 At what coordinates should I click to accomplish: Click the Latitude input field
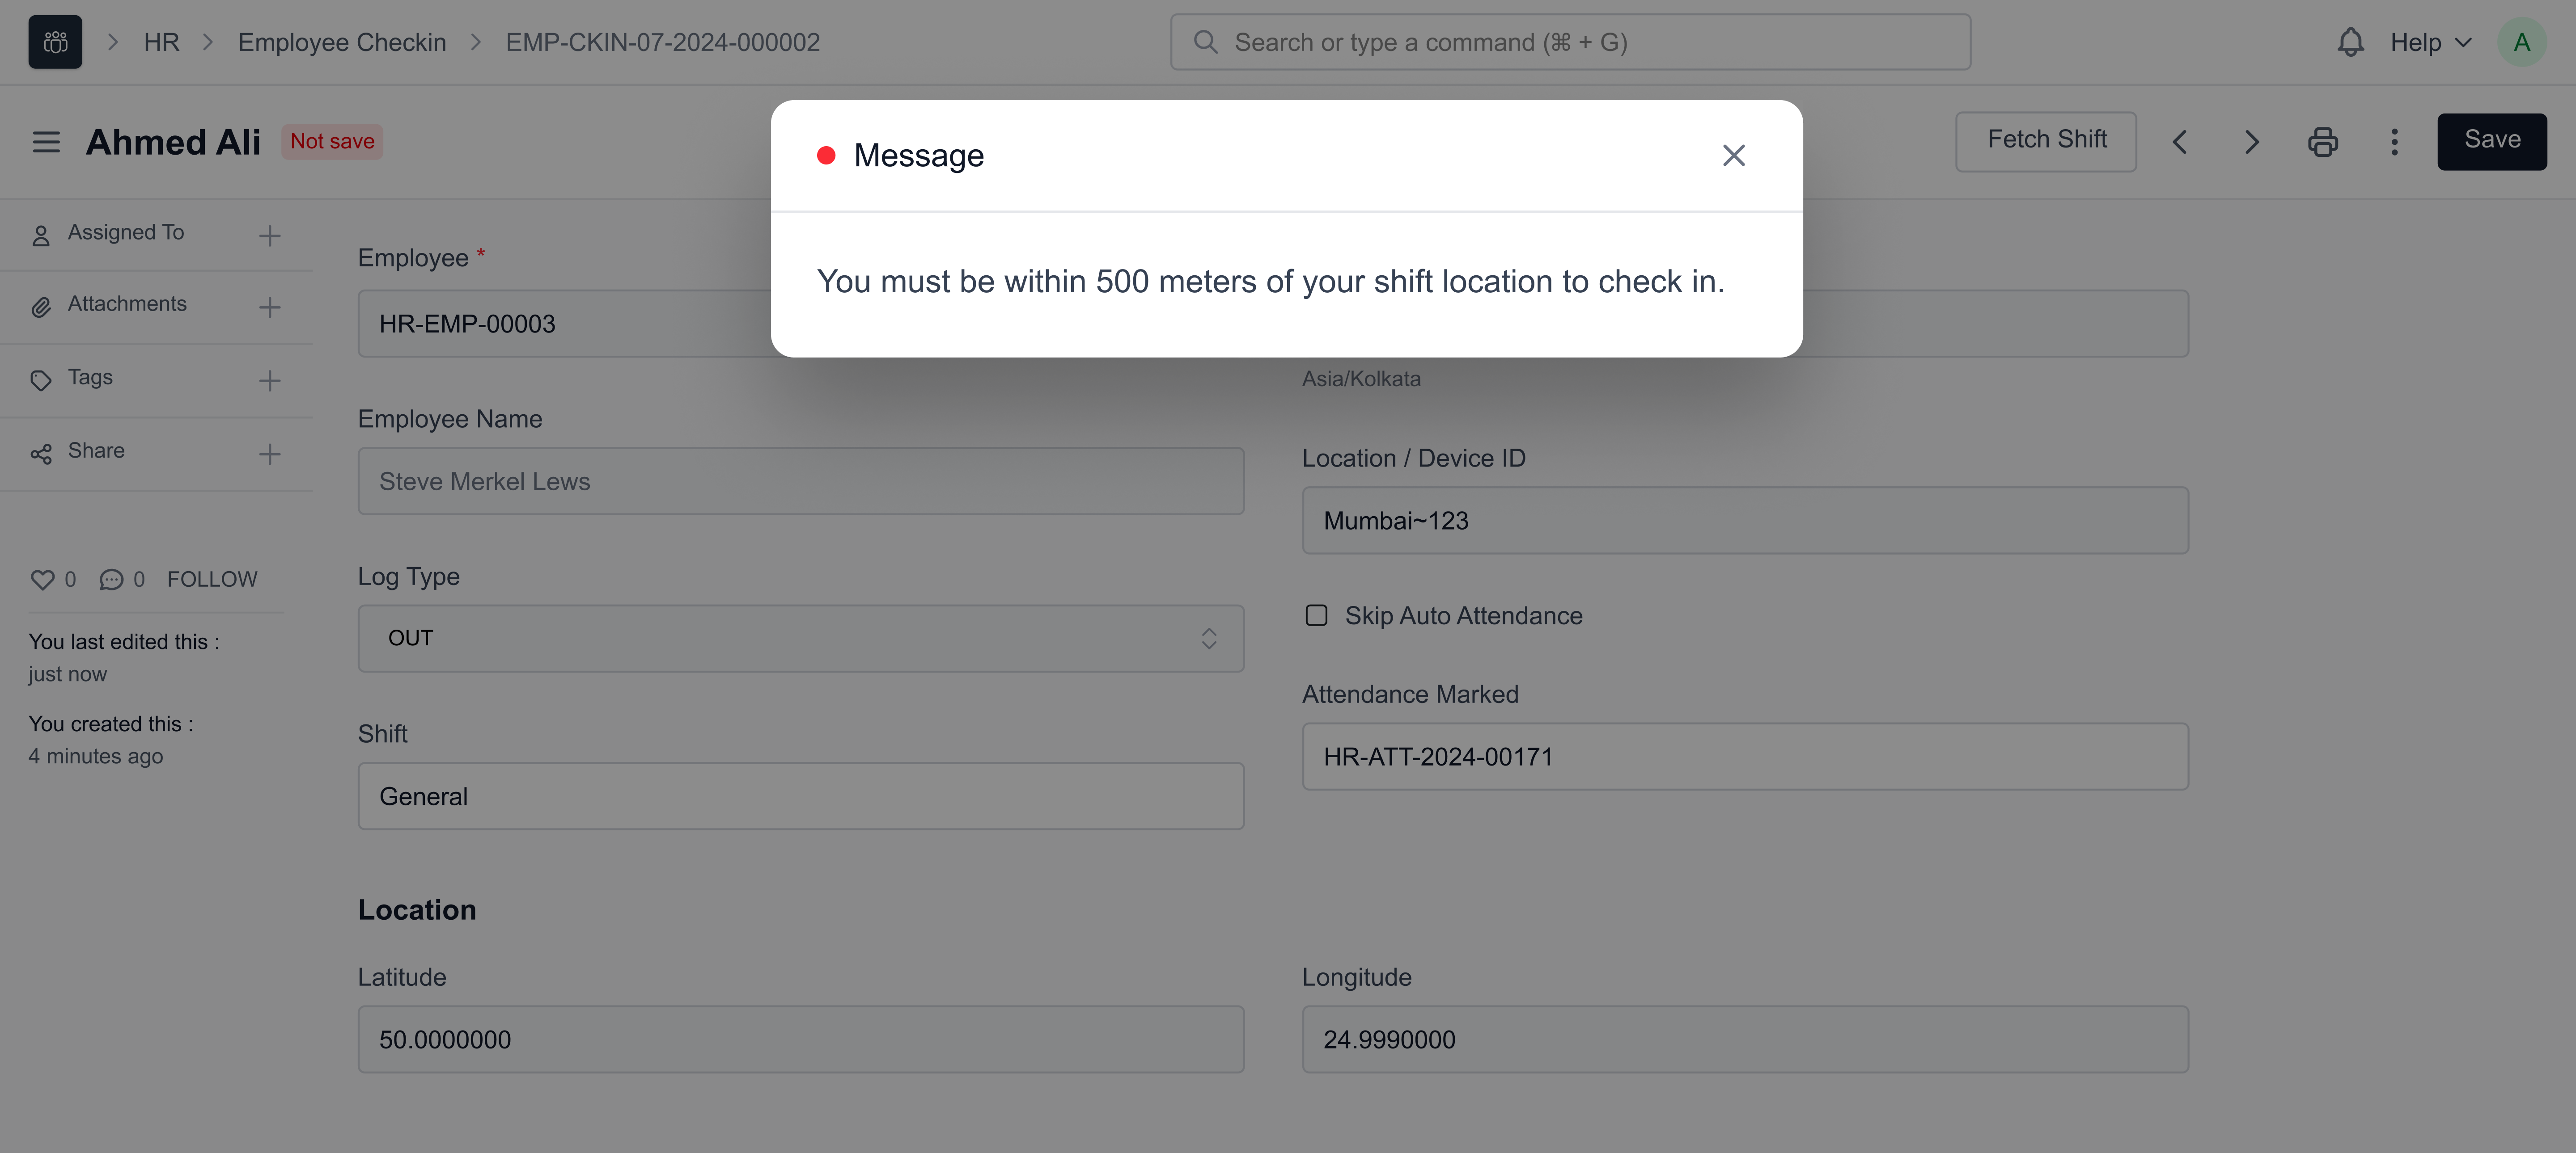pyautogui.click(x=800, y=1039)
